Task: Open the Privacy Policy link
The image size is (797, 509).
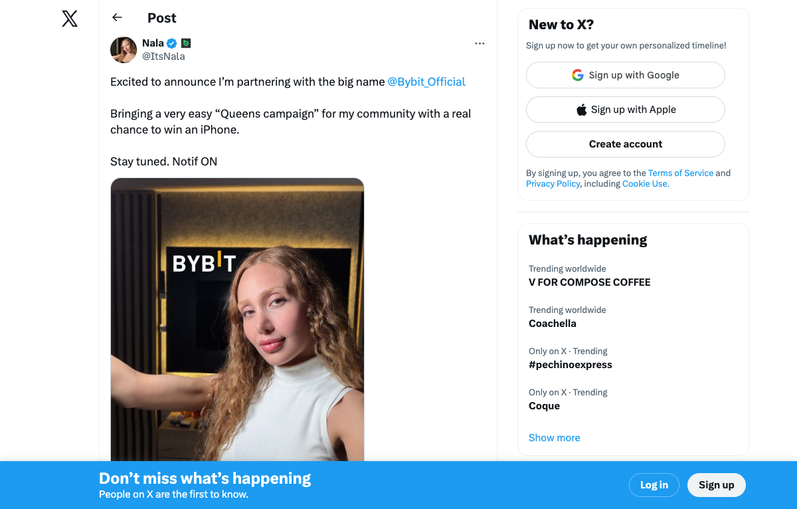Action: coord(553,184)
